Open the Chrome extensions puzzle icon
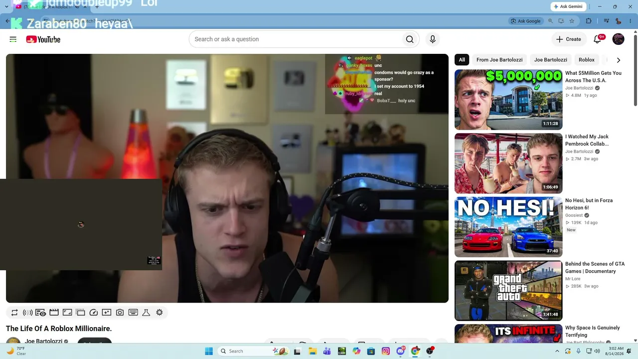 coord(589,21)
